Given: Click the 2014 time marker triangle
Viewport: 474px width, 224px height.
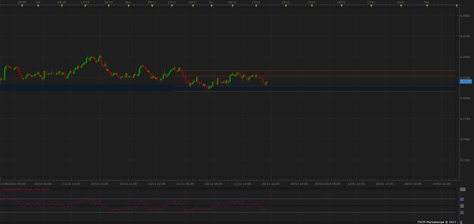Looking at the screenshot, I should 312,6.
